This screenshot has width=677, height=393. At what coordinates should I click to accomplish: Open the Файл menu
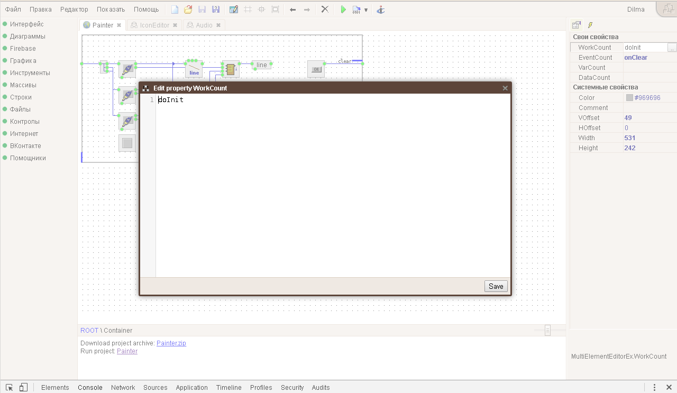(13, 10)
